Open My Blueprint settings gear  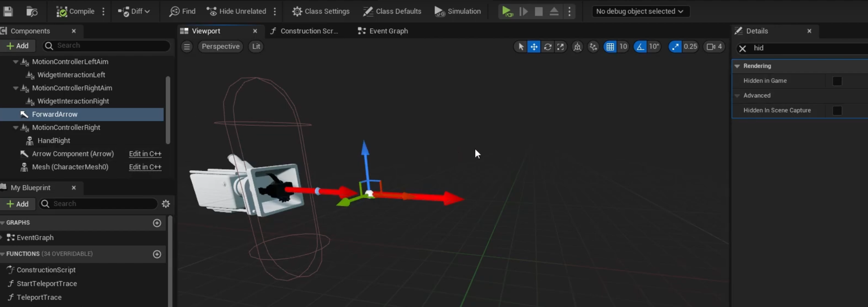tap(166, 204)
